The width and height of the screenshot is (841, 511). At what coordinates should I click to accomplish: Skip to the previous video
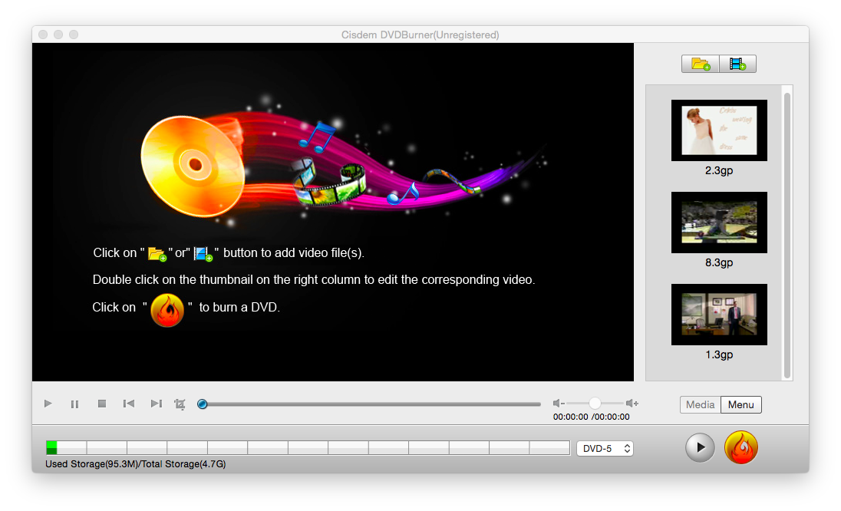click(129, 404)
